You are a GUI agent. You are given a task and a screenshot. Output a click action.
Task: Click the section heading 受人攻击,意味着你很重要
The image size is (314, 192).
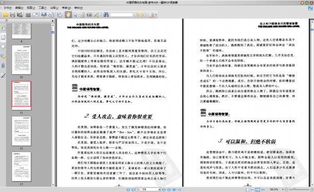tap(122, 116)
